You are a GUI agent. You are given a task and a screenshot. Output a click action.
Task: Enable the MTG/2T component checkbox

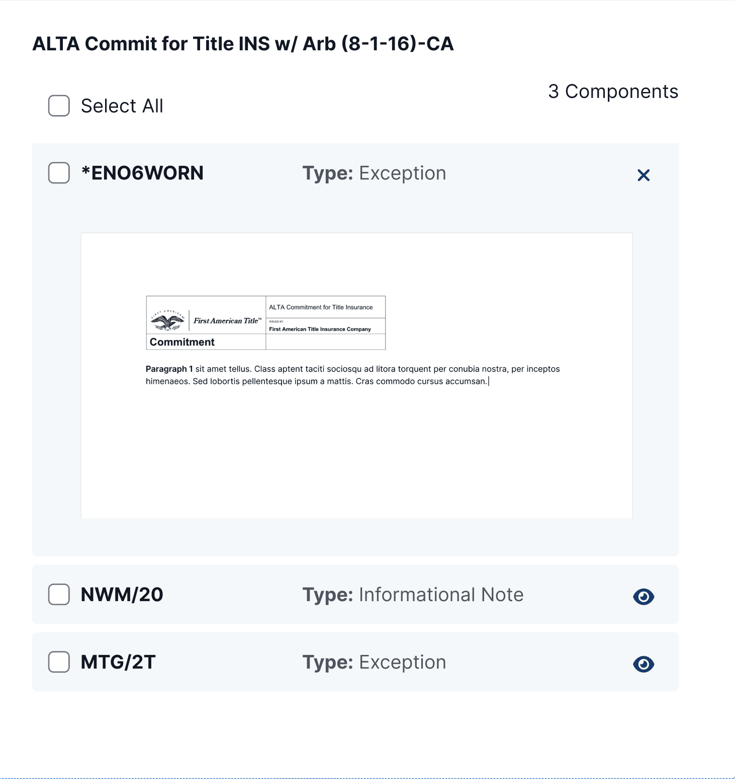point(59,662)
